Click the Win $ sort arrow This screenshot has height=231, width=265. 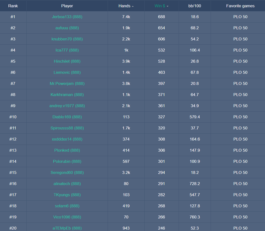(167, 6)
